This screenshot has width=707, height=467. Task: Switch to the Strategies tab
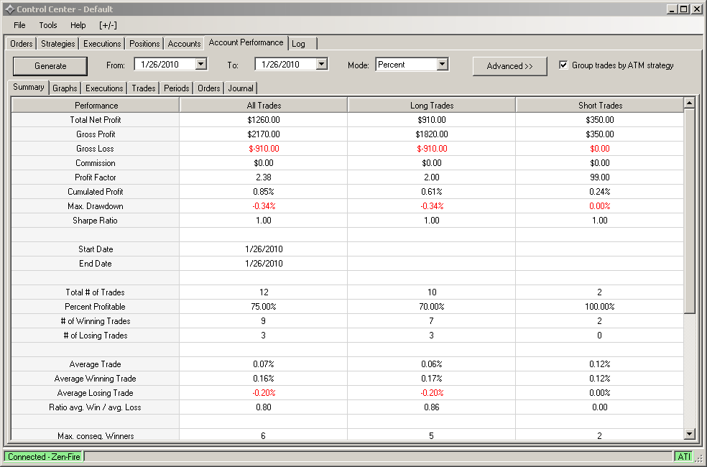57,44
